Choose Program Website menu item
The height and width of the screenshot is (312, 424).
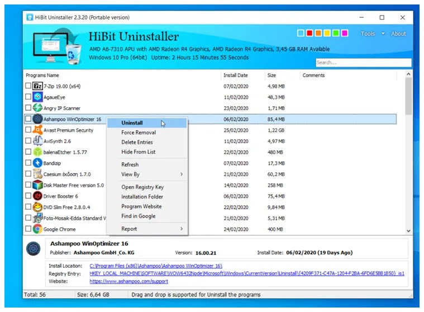[147, 206]
